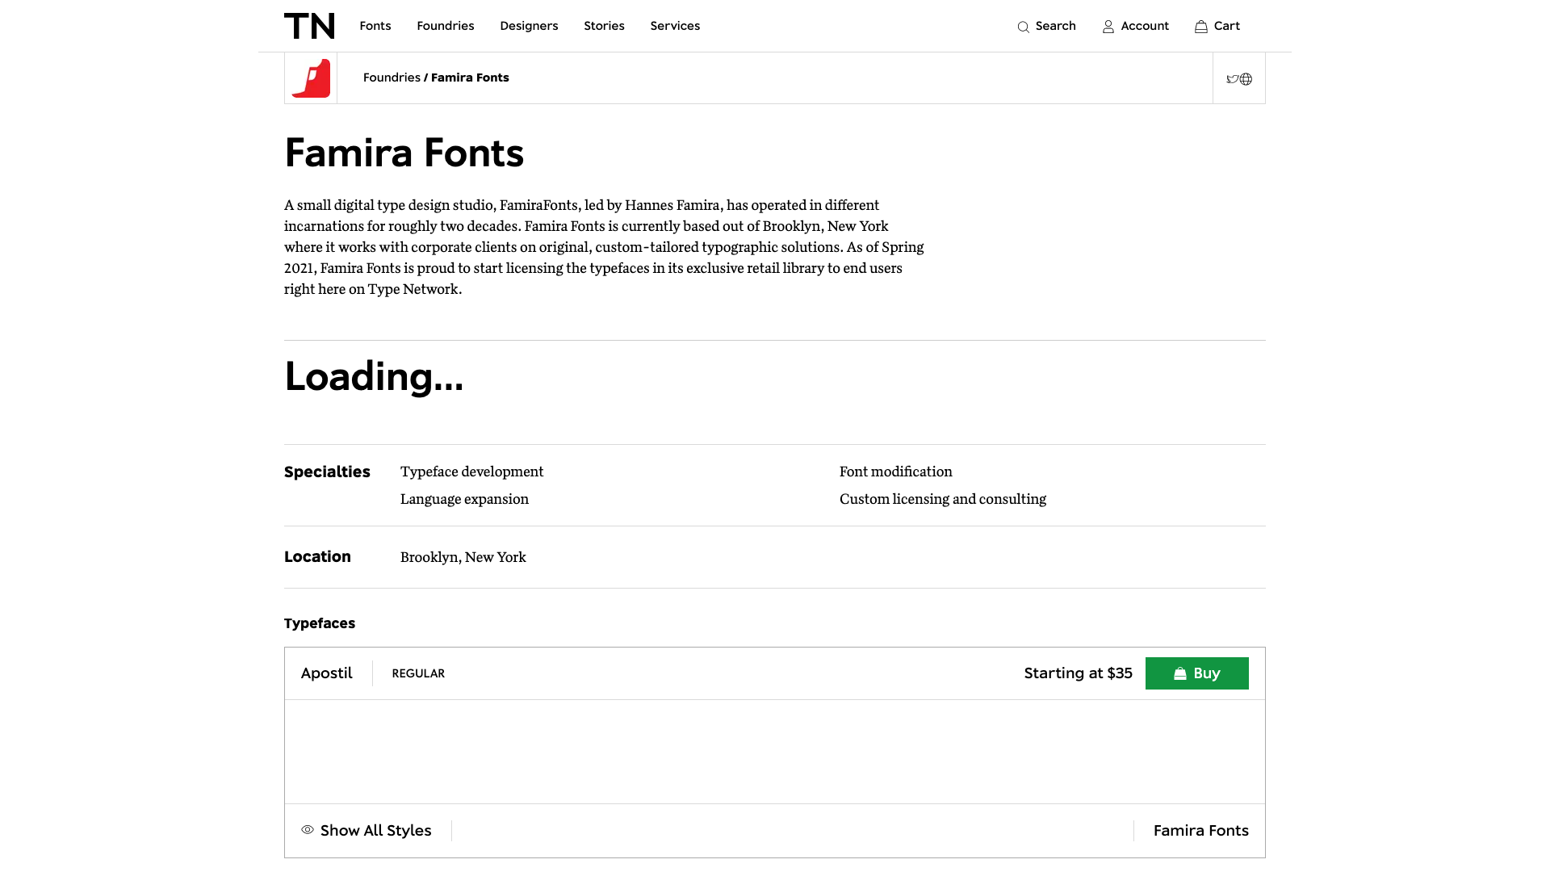The height and width of the screenshot is (872, 1550).
Task: Click the 'Font modification' specialty
Action: point(896,472)
